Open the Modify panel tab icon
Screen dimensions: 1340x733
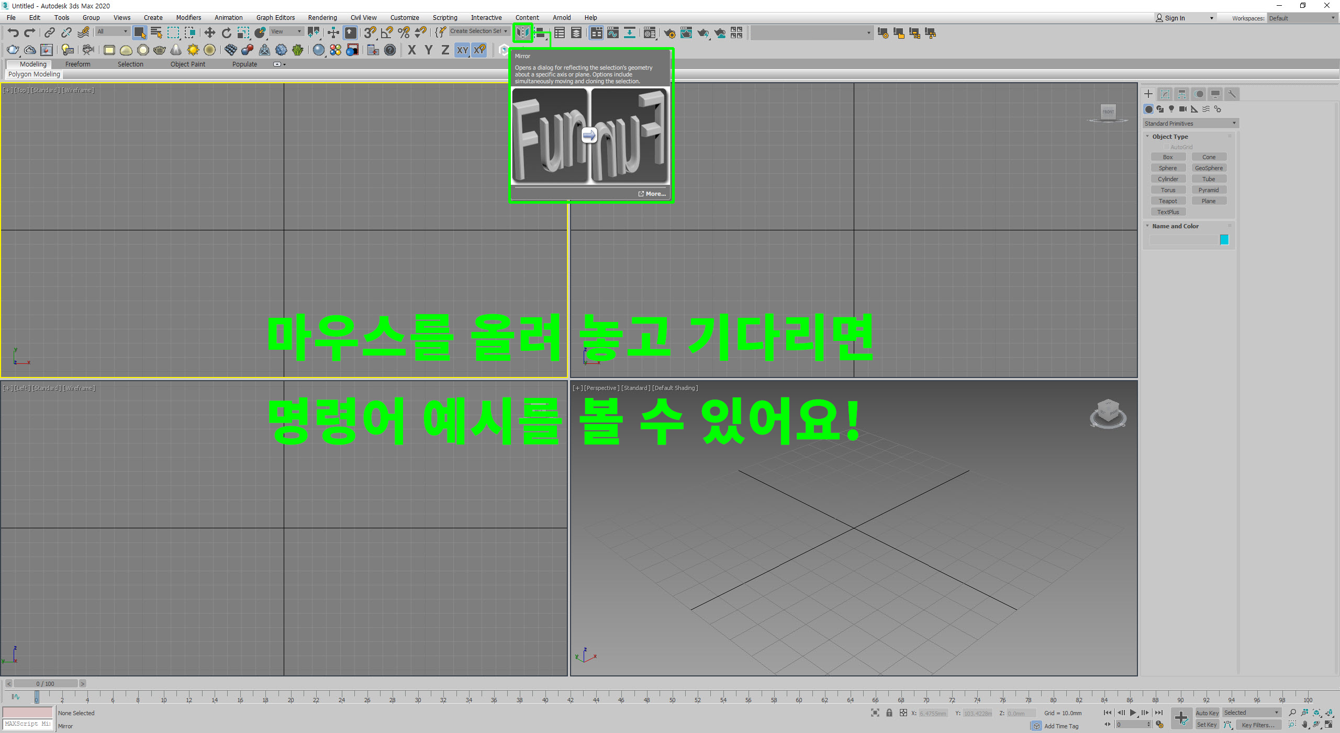pos(1165,94)
